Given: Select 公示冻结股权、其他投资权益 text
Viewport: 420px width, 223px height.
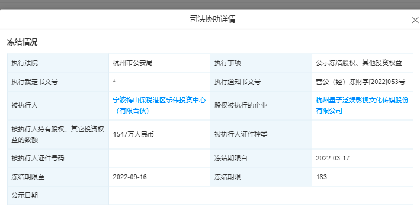Looking at the screenshot, I should tap(359, 63).
